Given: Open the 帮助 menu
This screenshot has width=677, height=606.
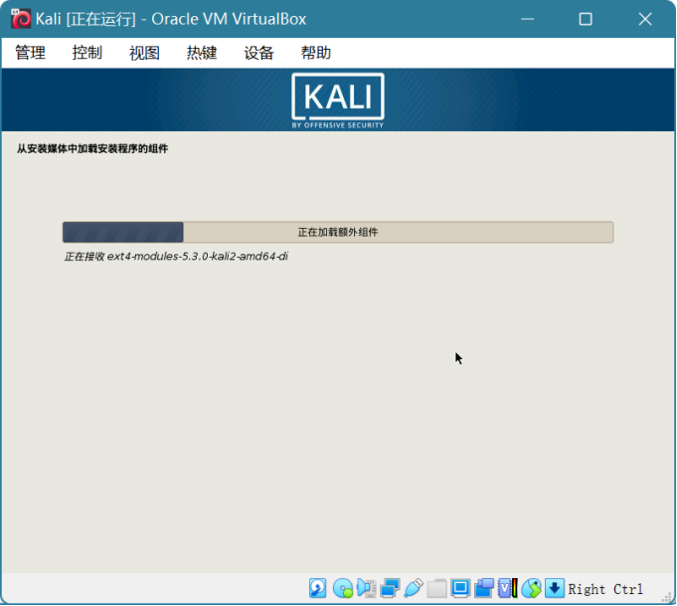Looking at the screenshot, I should click(316, 53).
